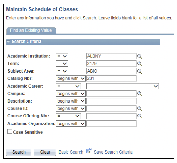177x163 pixels.
Task: Expand Academic Career value dropdown
Action: point(123,86)
